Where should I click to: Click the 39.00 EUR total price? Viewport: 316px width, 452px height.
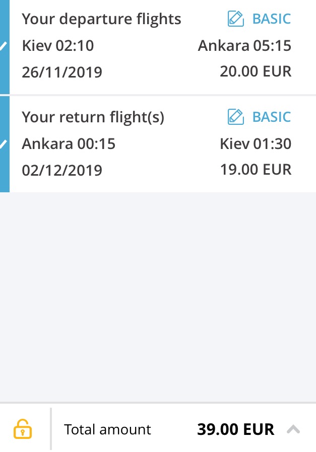pos(235,429)
